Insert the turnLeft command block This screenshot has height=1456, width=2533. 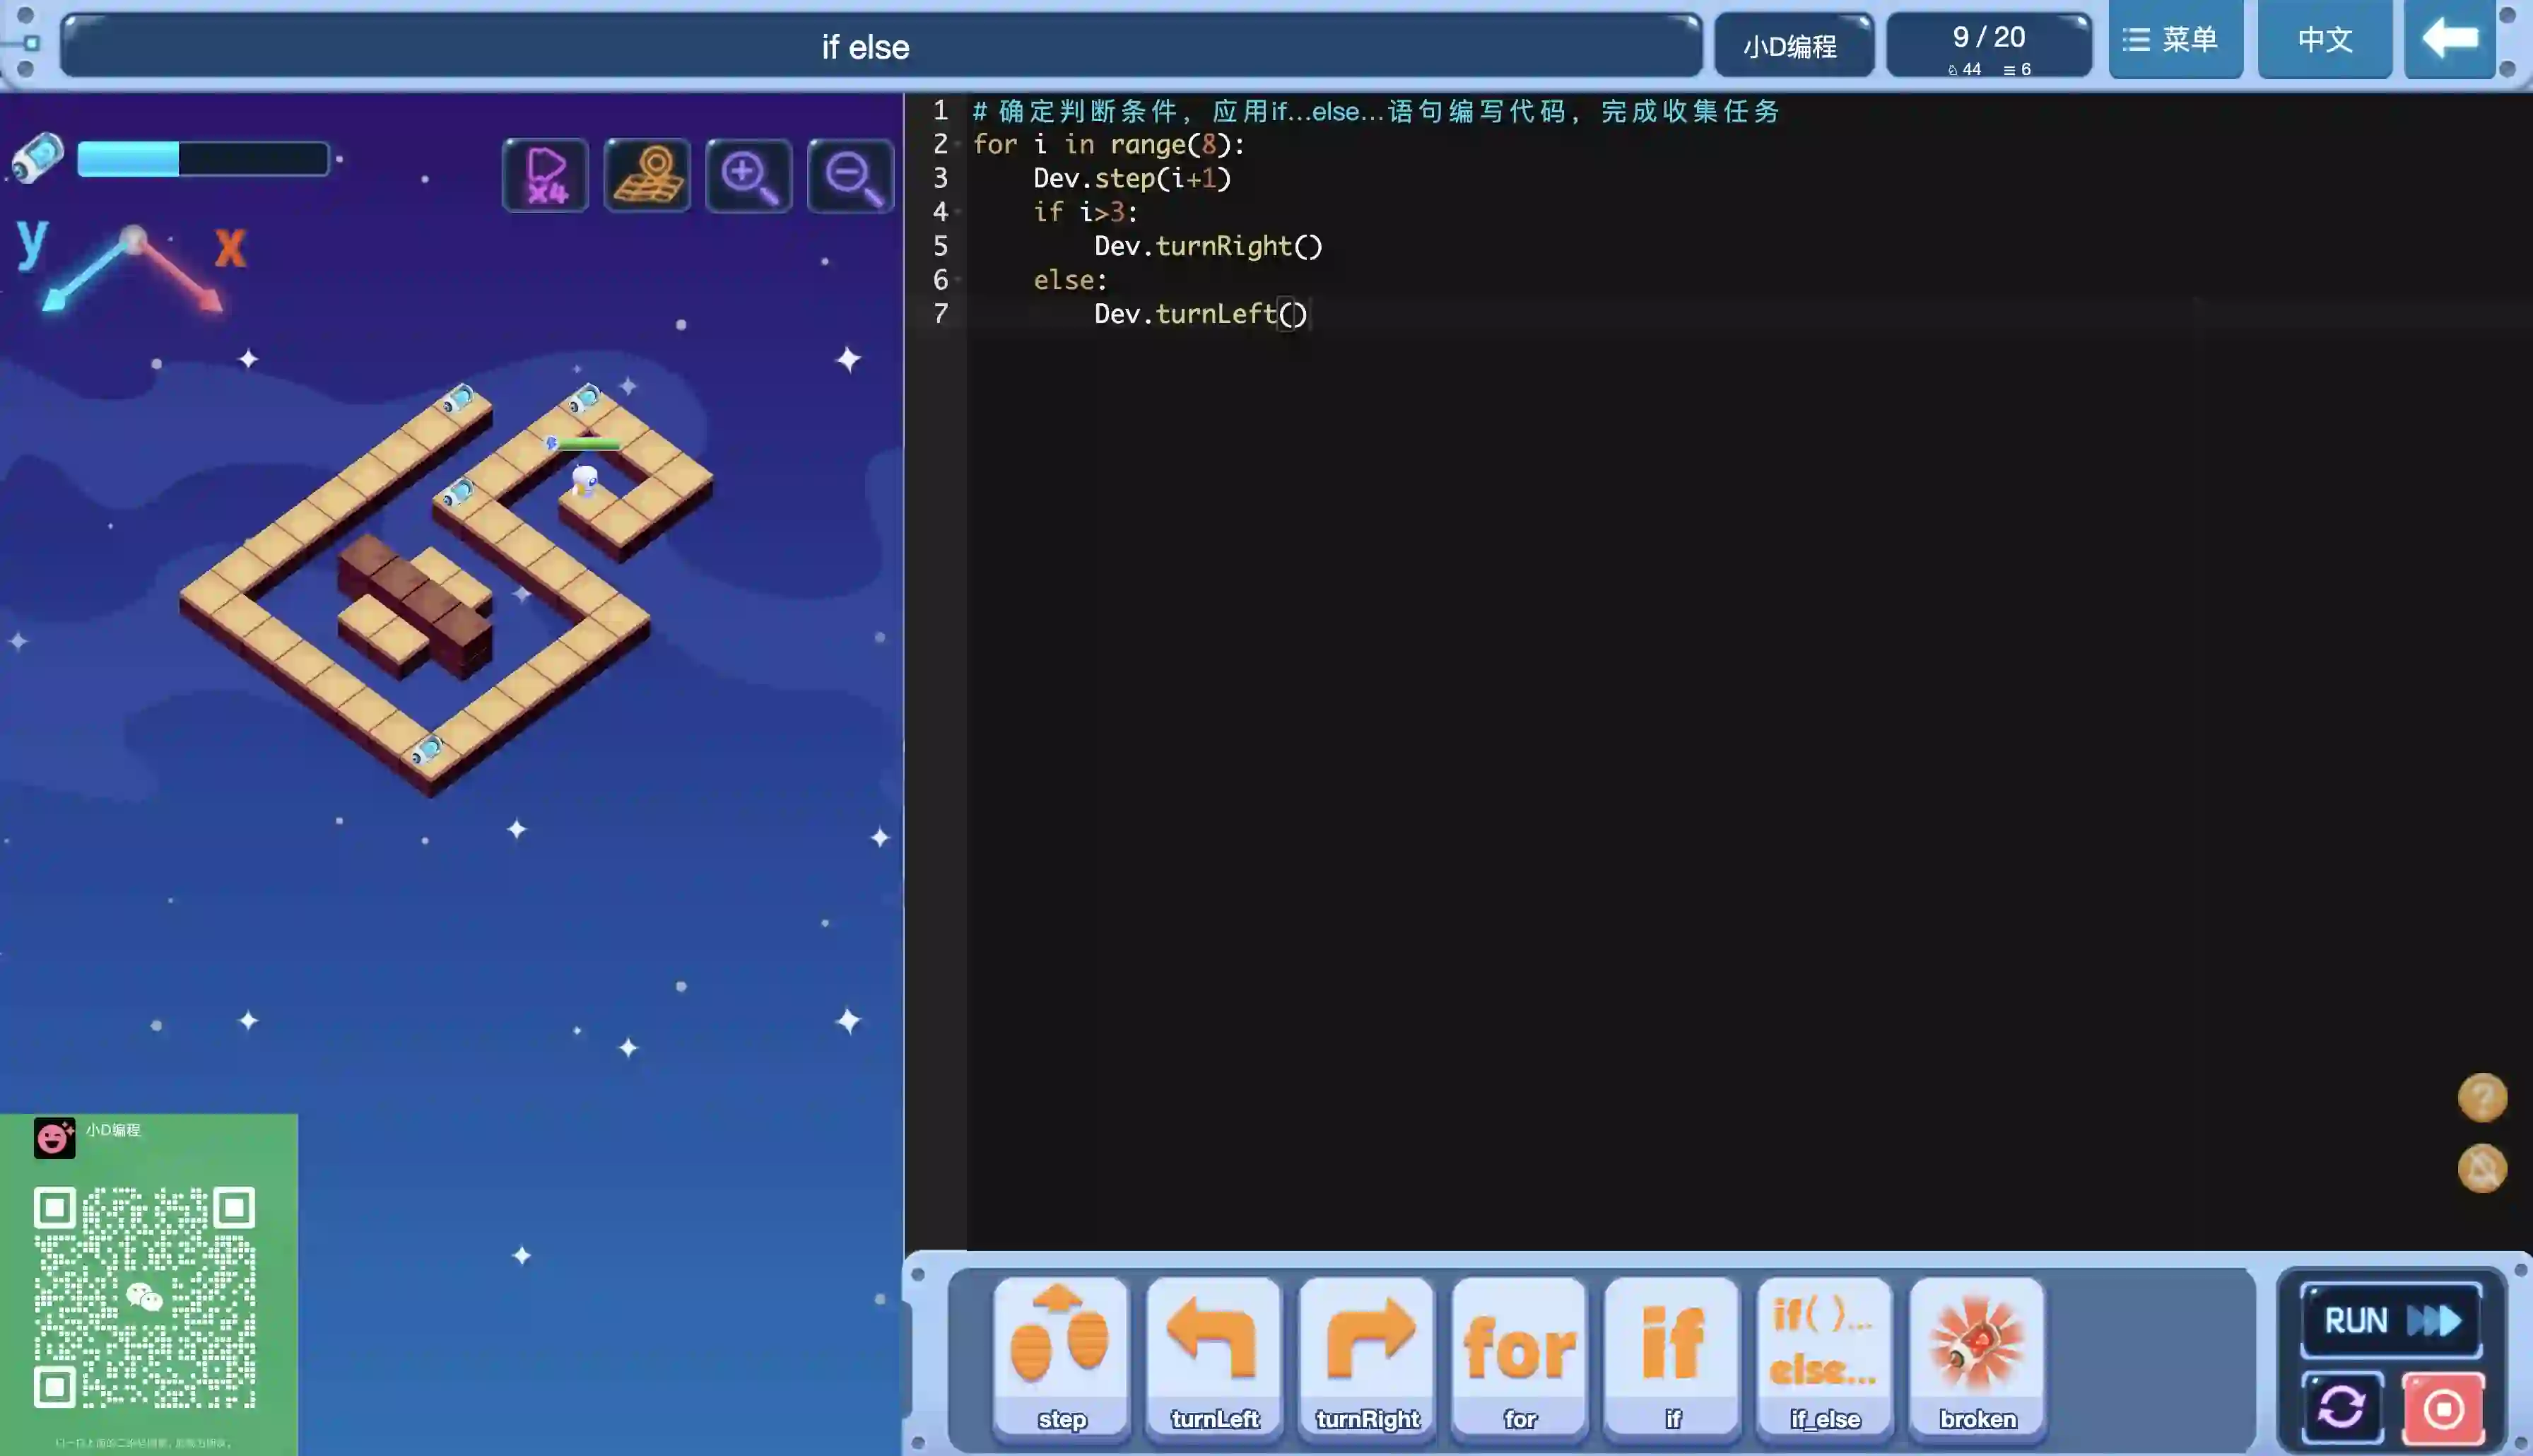1213,1354
